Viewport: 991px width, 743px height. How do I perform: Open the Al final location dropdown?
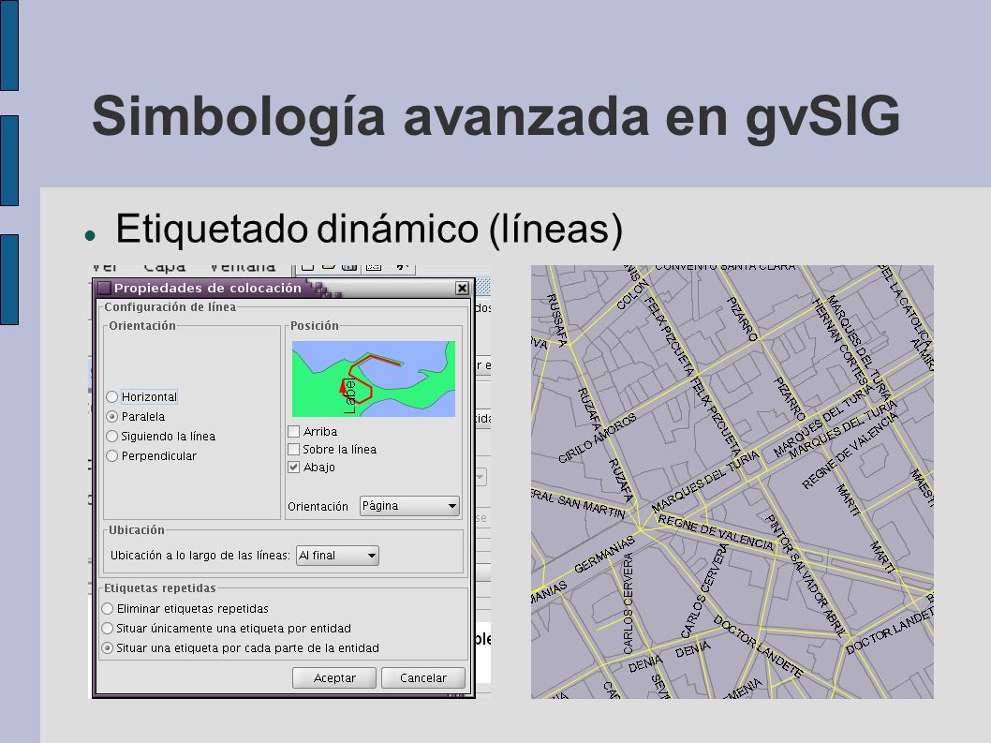click(x=337, y=556)
